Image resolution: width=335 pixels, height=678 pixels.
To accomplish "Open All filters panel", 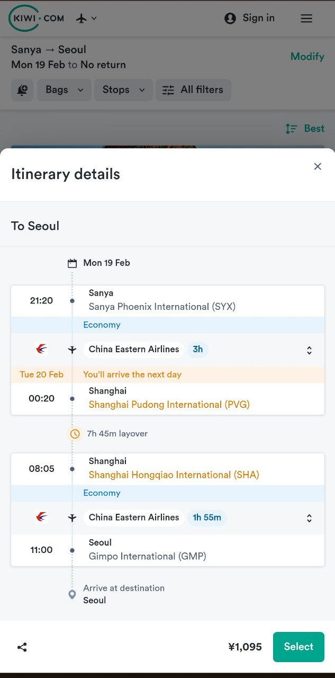I will pyautogui.click(x=193, y=90).
